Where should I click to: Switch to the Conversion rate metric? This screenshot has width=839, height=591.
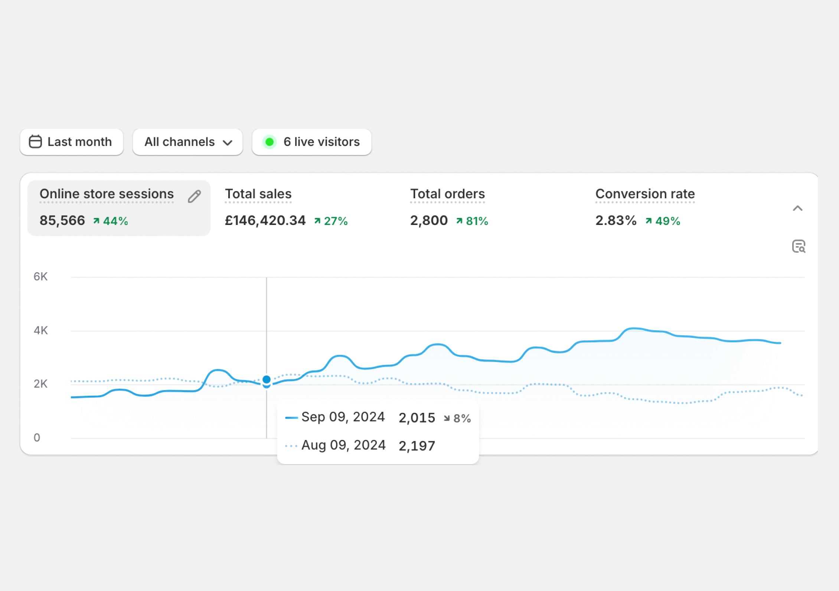tap(645, 194)
